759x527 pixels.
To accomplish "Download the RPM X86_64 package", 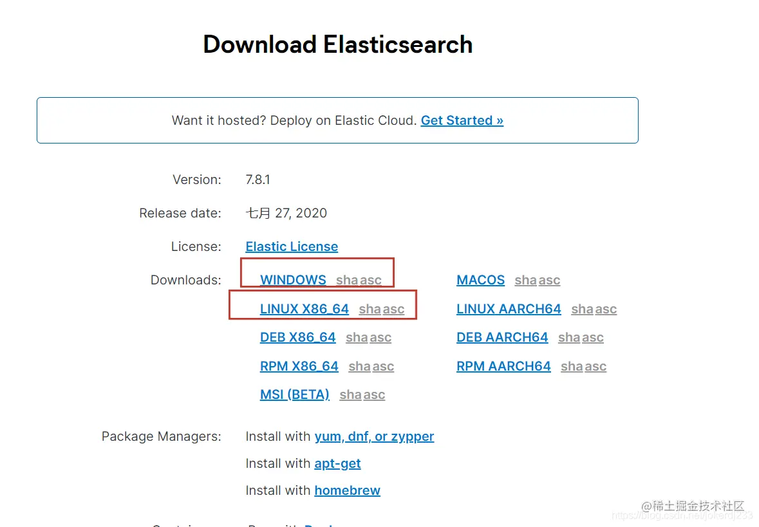I will (x=299, y=366).
